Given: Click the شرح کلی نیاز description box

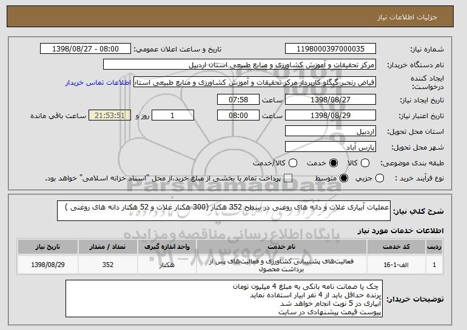Looking at the screenshot, I should coord(224,211).
